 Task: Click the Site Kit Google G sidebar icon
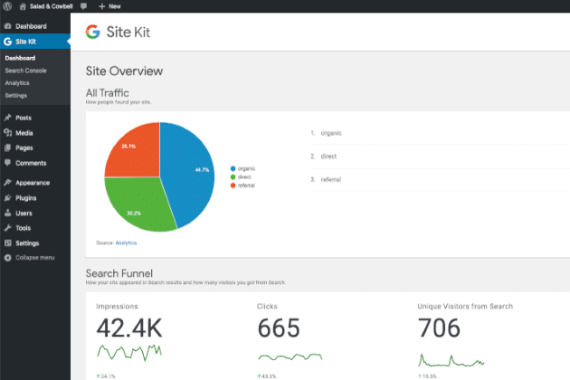pos(7,42)
